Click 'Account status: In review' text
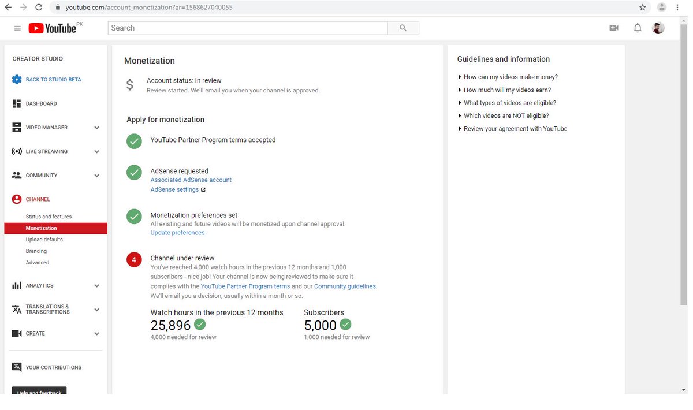 tap(184, 81)
